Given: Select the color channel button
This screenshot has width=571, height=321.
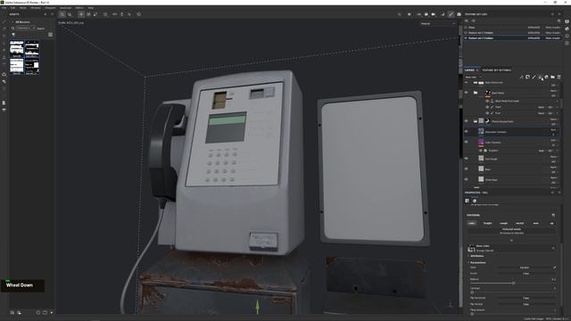Looking at the screenshot, I should coord(472,223).
